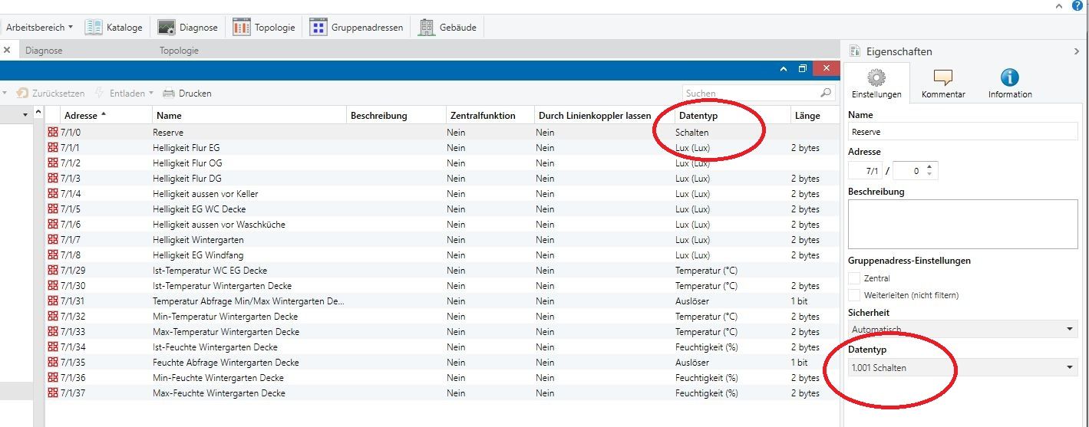Open the Sicherheit dropdown
Image resolution: width=1089 pixels, height=427 pixels.
point(963,329)
